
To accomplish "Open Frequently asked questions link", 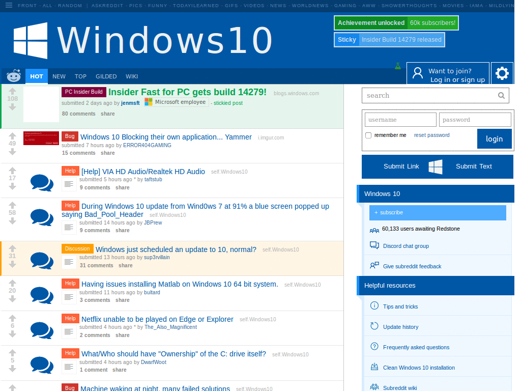I will (416, 347).
